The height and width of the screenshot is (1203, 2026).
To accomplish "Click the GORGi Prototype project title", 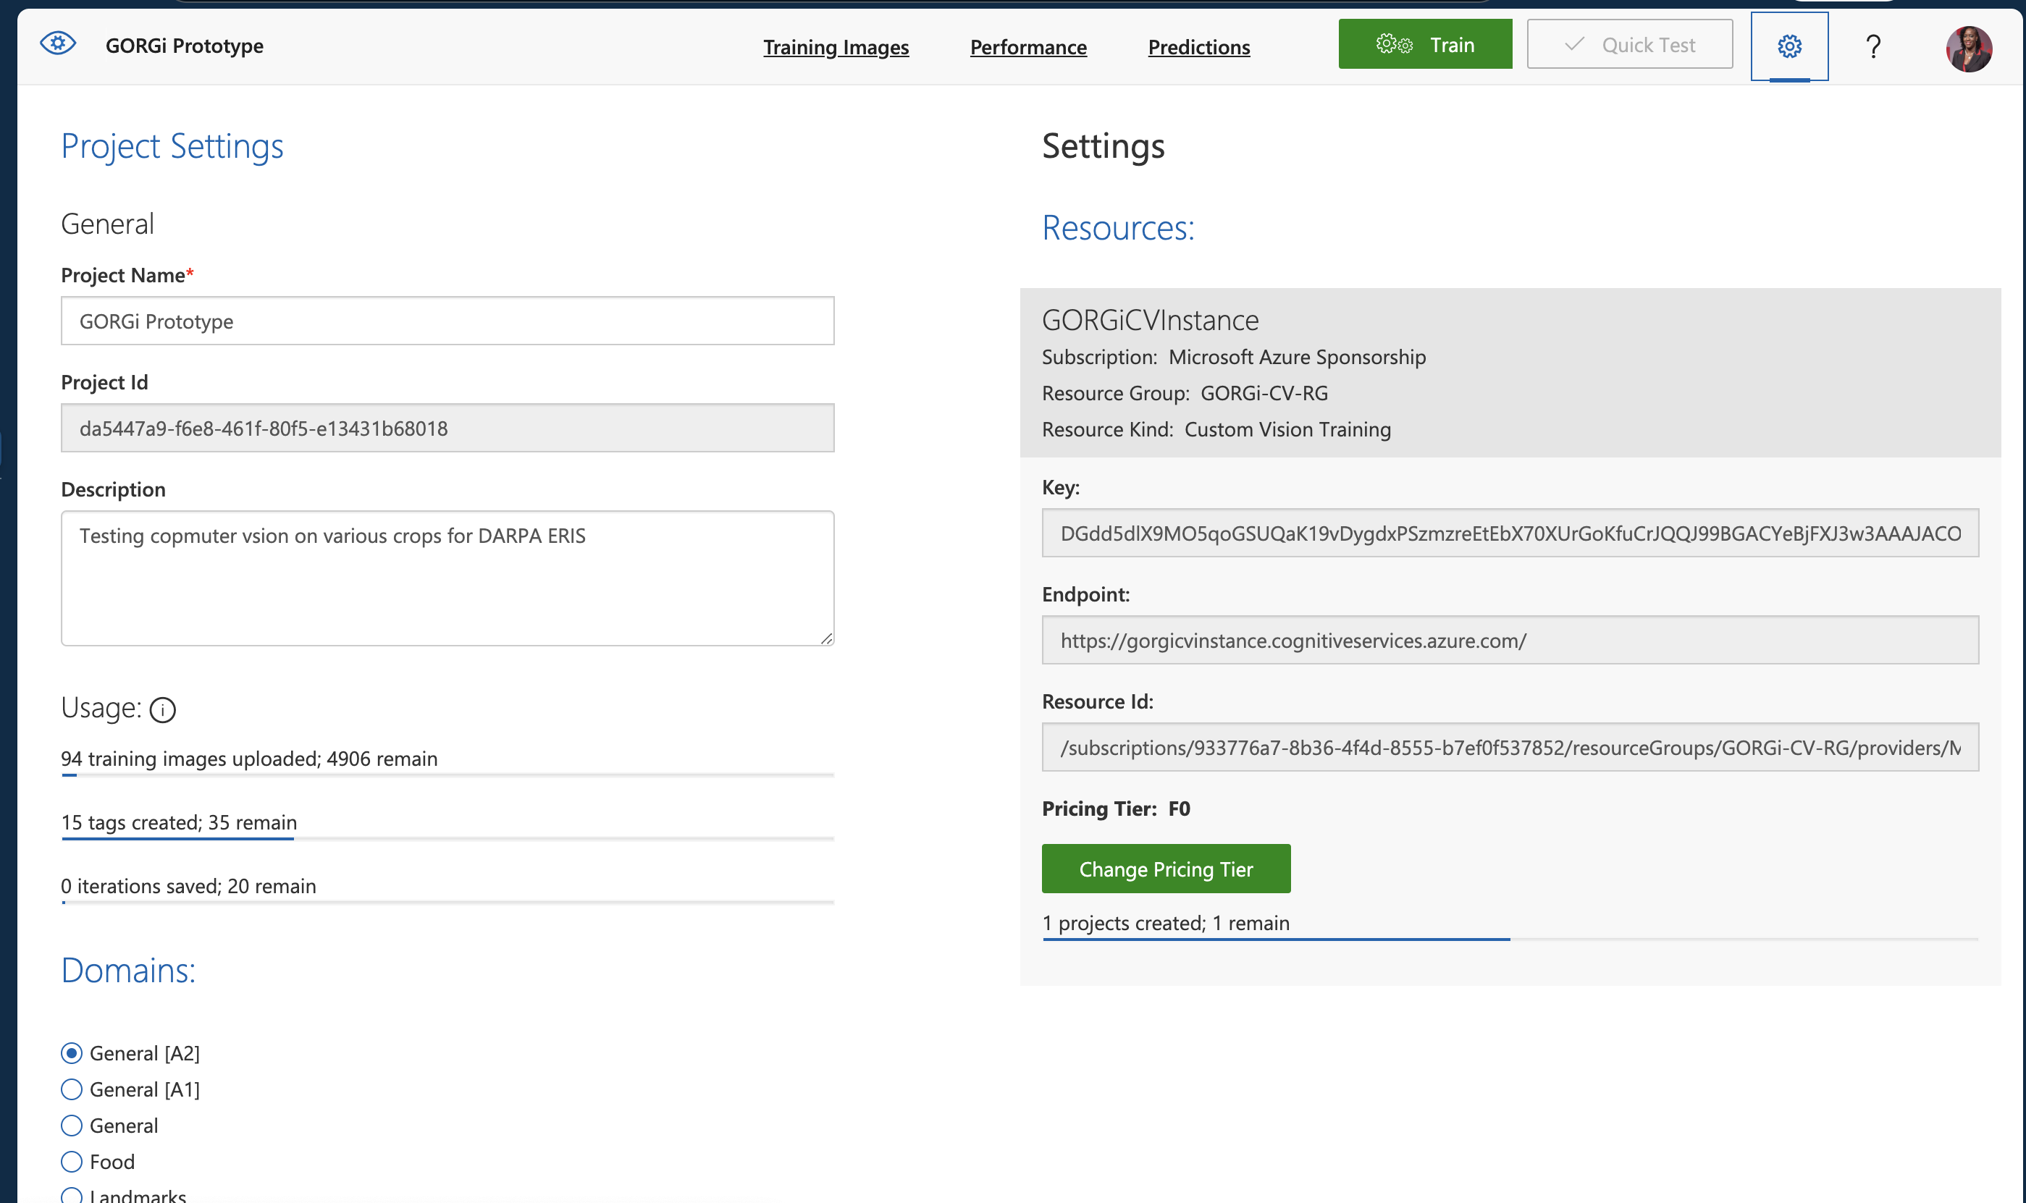I will coord(184,46).
